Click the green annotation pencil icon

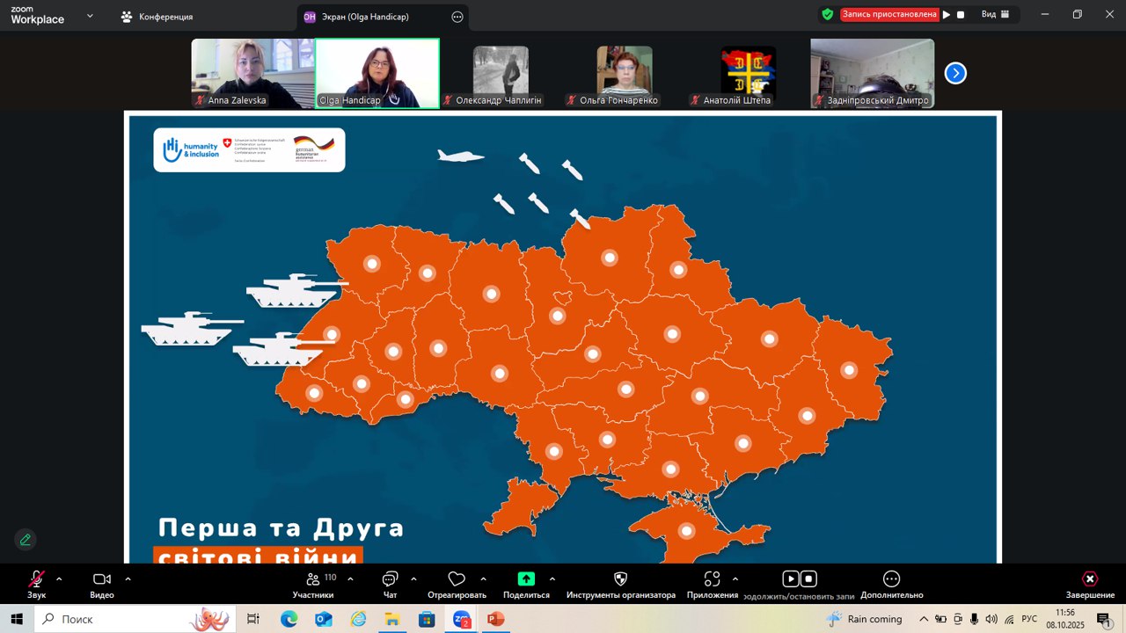click(26, 540)
